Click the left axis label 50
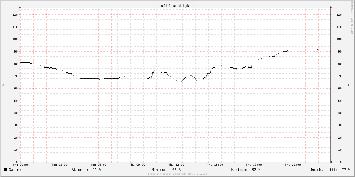This screenshot has height=177, width=355. coord(16,101)
